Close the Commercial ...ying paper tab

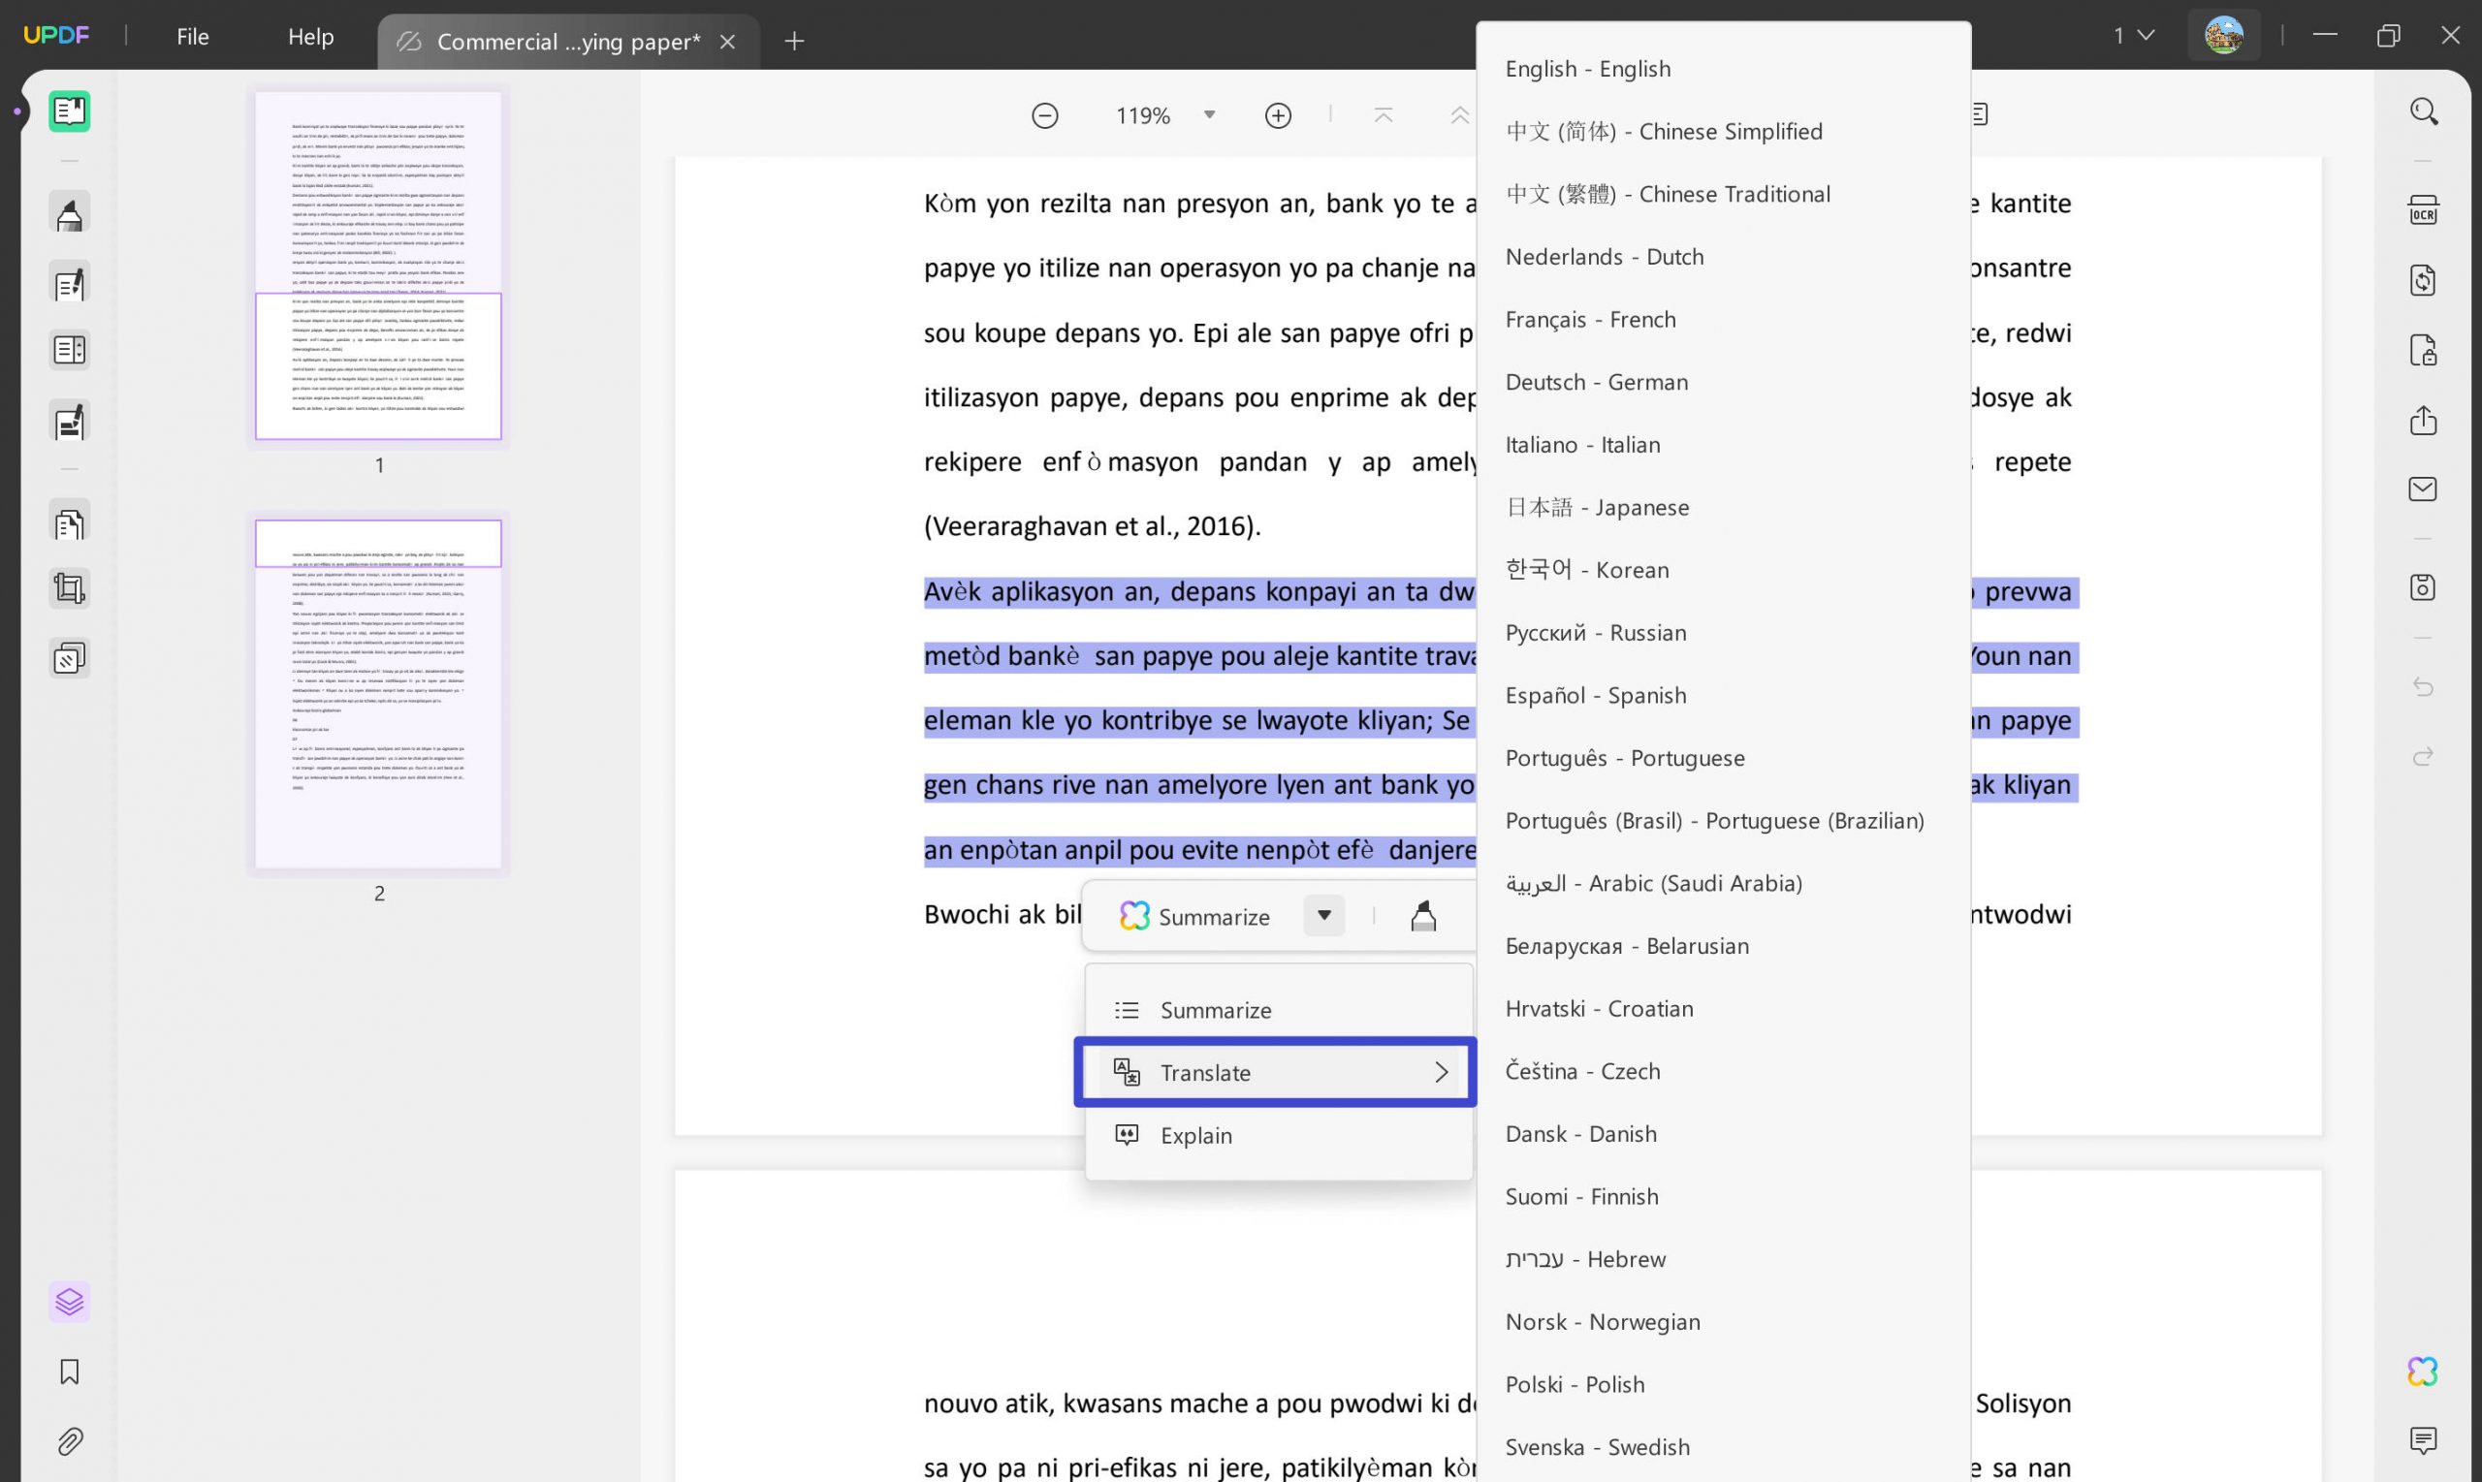tap(728, 42)
